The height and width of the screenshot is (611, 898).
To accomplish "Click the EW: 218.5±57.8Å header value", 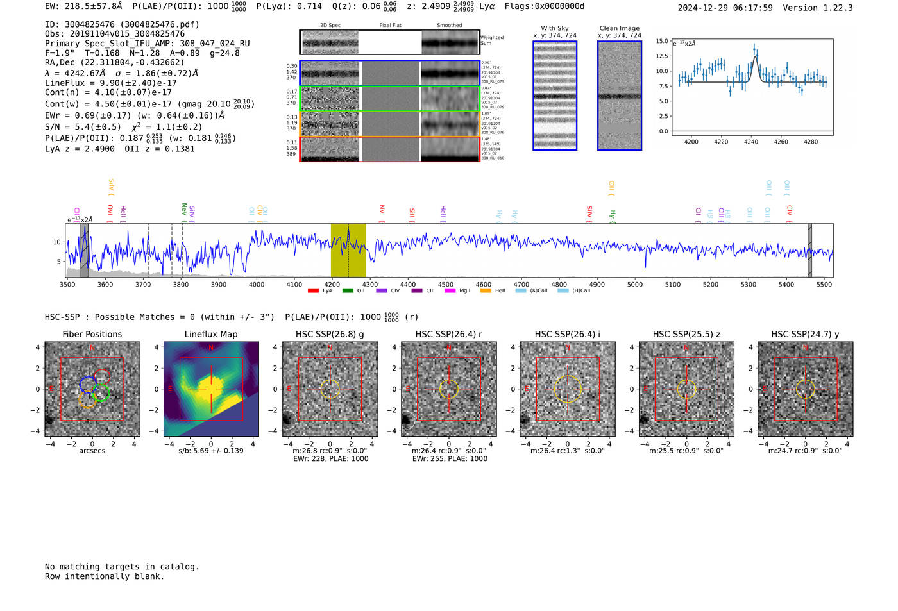I will (83, 6).
